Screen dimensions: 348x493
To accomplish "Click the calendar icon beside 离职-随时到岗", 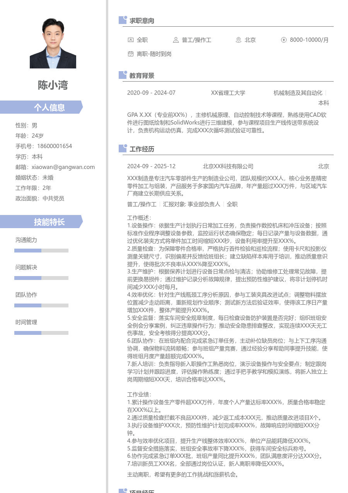I will click(x=131, y=54).
